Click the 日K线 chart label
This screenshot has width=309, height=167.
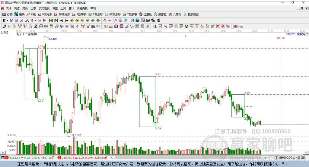[x=5, y=32]
